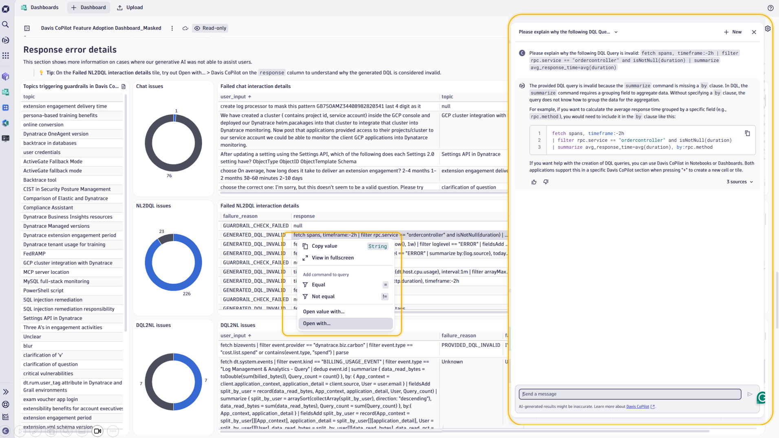Open search from the left sidebar

point(6,24)
